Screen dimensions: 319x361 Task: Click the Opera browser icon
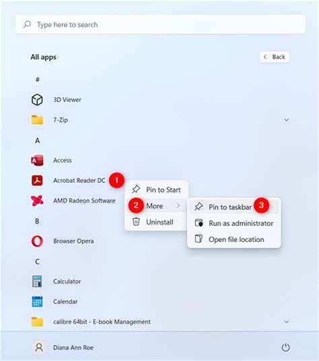coord(37,241)
